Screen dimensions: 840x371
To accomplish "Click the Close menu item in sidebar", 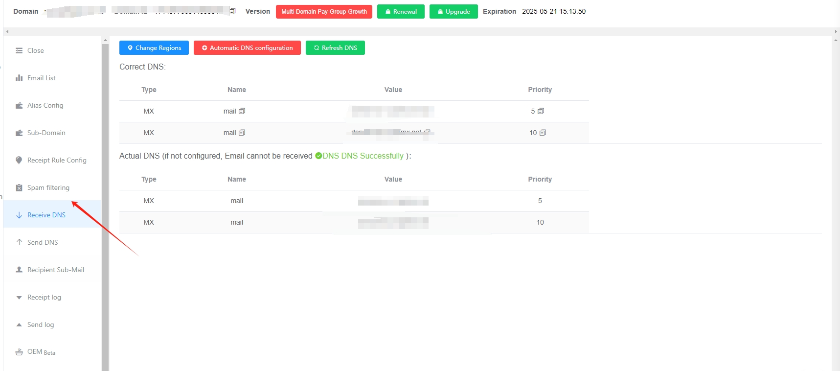I will click(52, 50).
